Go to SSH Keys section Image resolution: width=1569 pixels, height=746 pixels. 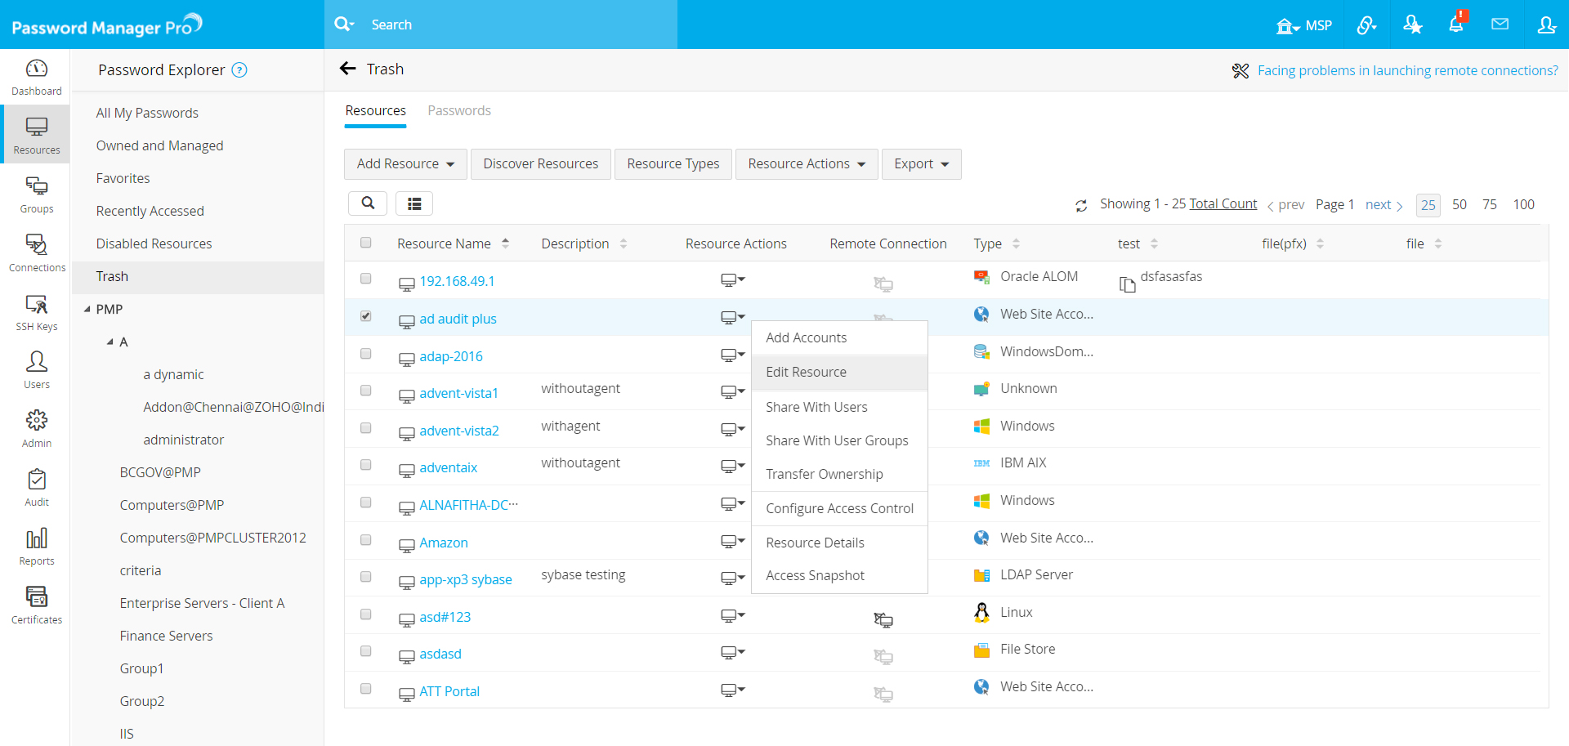point(37,313)
